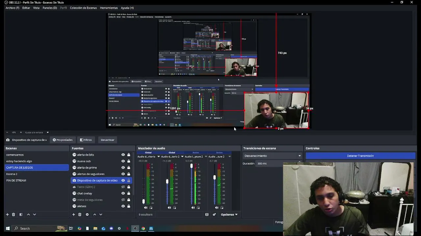Click the Propiedades button

[62, 140]
